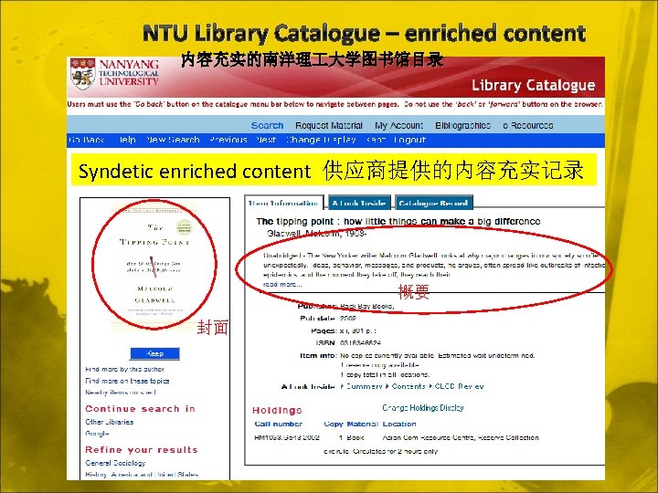Click the Nanyang Technological University logo
658x493 pixels.
[115, 72]
